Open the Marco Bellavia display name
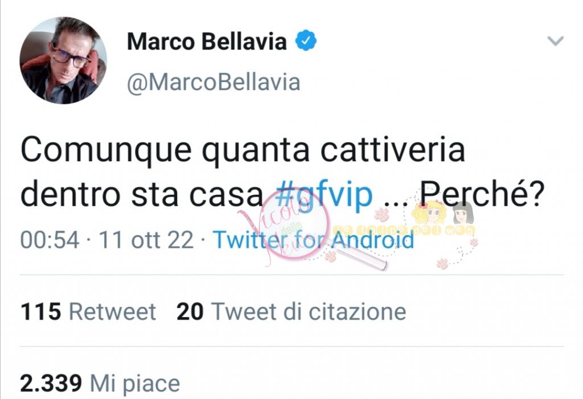Viewport: 583px width, 399px height. (207, 41)
